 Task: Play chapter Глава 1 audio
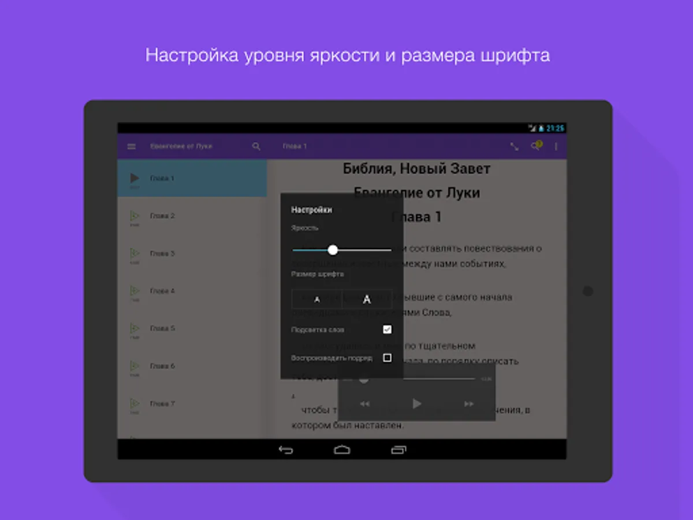135,179
